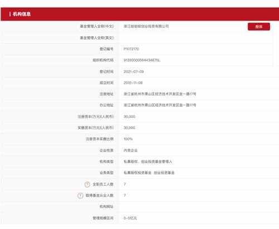
Task: Select registration number P1072170
Action: 131,49
